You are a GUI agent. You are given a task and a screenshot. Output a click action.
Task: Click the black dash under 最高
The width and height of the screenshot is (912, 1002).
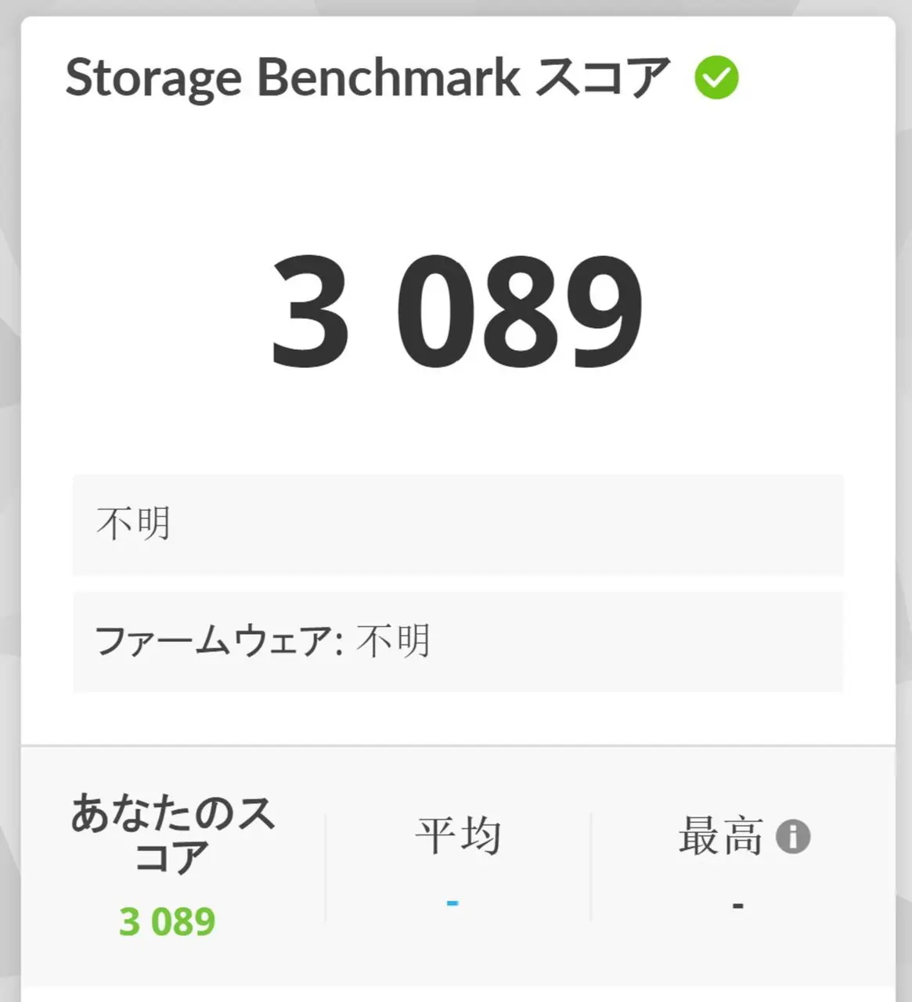737,906
